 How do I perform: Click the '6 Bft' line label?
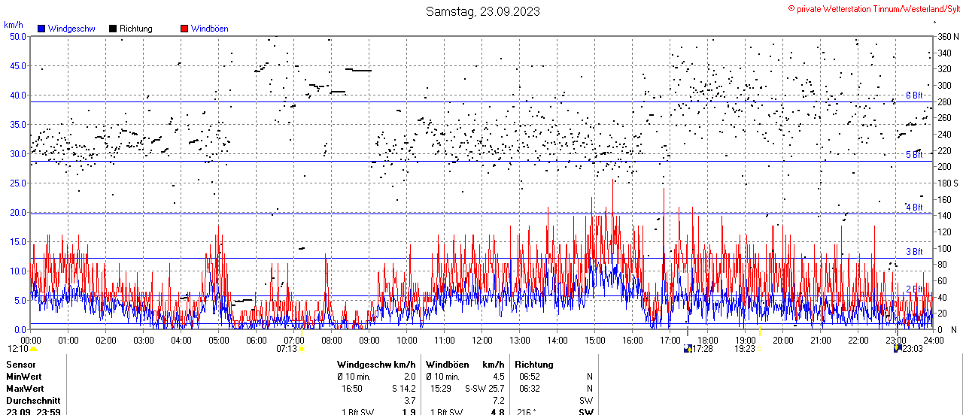914,95
